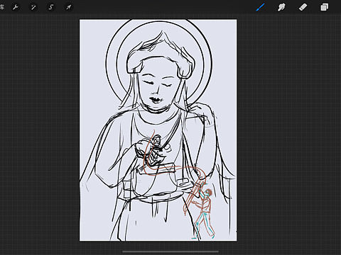Select the blue Brush tool

[261, 7]
